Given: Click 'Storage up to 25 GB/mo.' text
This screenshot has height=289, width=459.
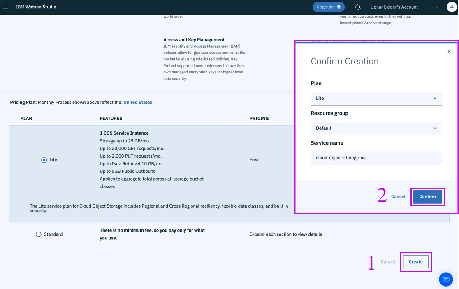Looking at the screenshot, I should coord(125,141).
